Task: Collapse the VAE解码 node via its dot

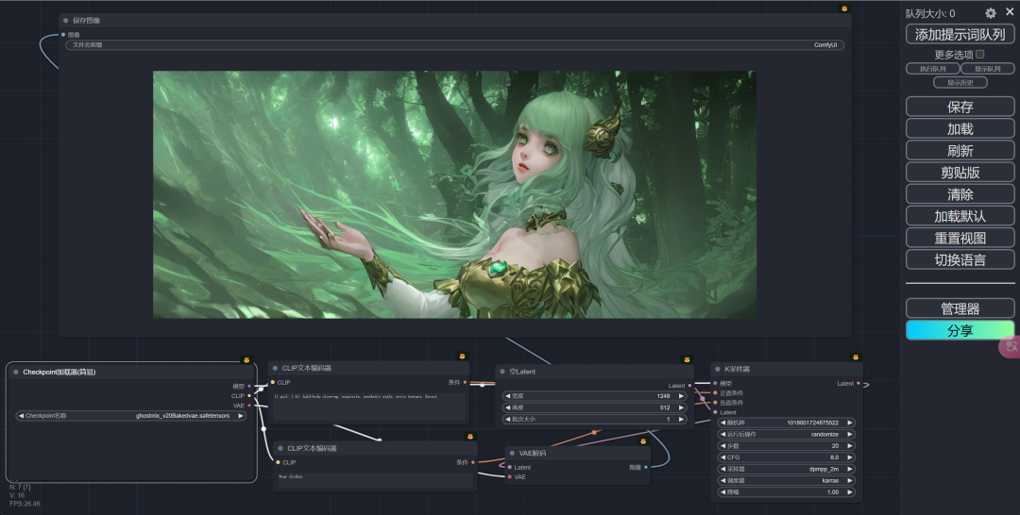Action: click(x=512, y=454)
